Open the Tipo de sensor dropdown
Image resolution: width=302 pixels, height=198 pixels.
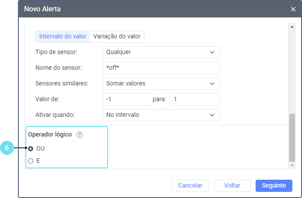click(x=161, y=52)
